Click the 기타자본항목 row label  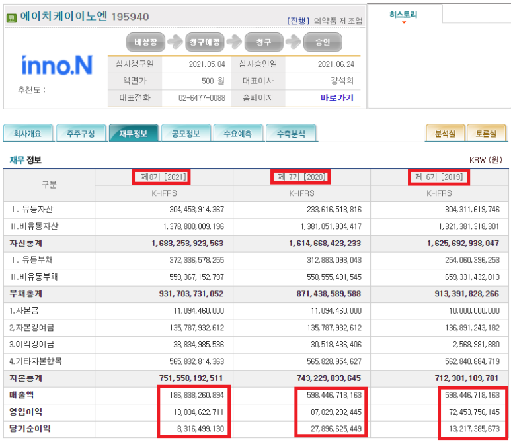click(x=36, y=361)
